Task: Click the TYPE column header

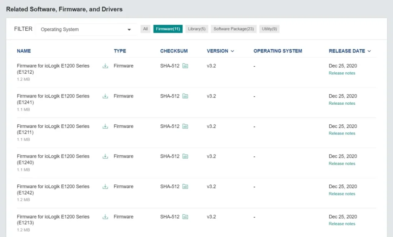Action: coord(120,51)
